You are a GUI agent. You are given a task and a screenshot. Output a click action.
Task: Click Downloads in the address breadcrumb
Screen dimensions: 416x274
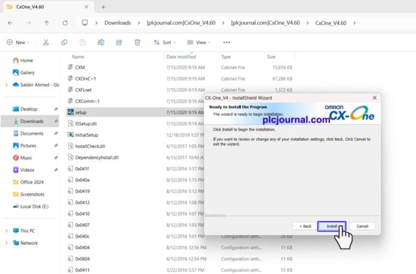(118, 23)
